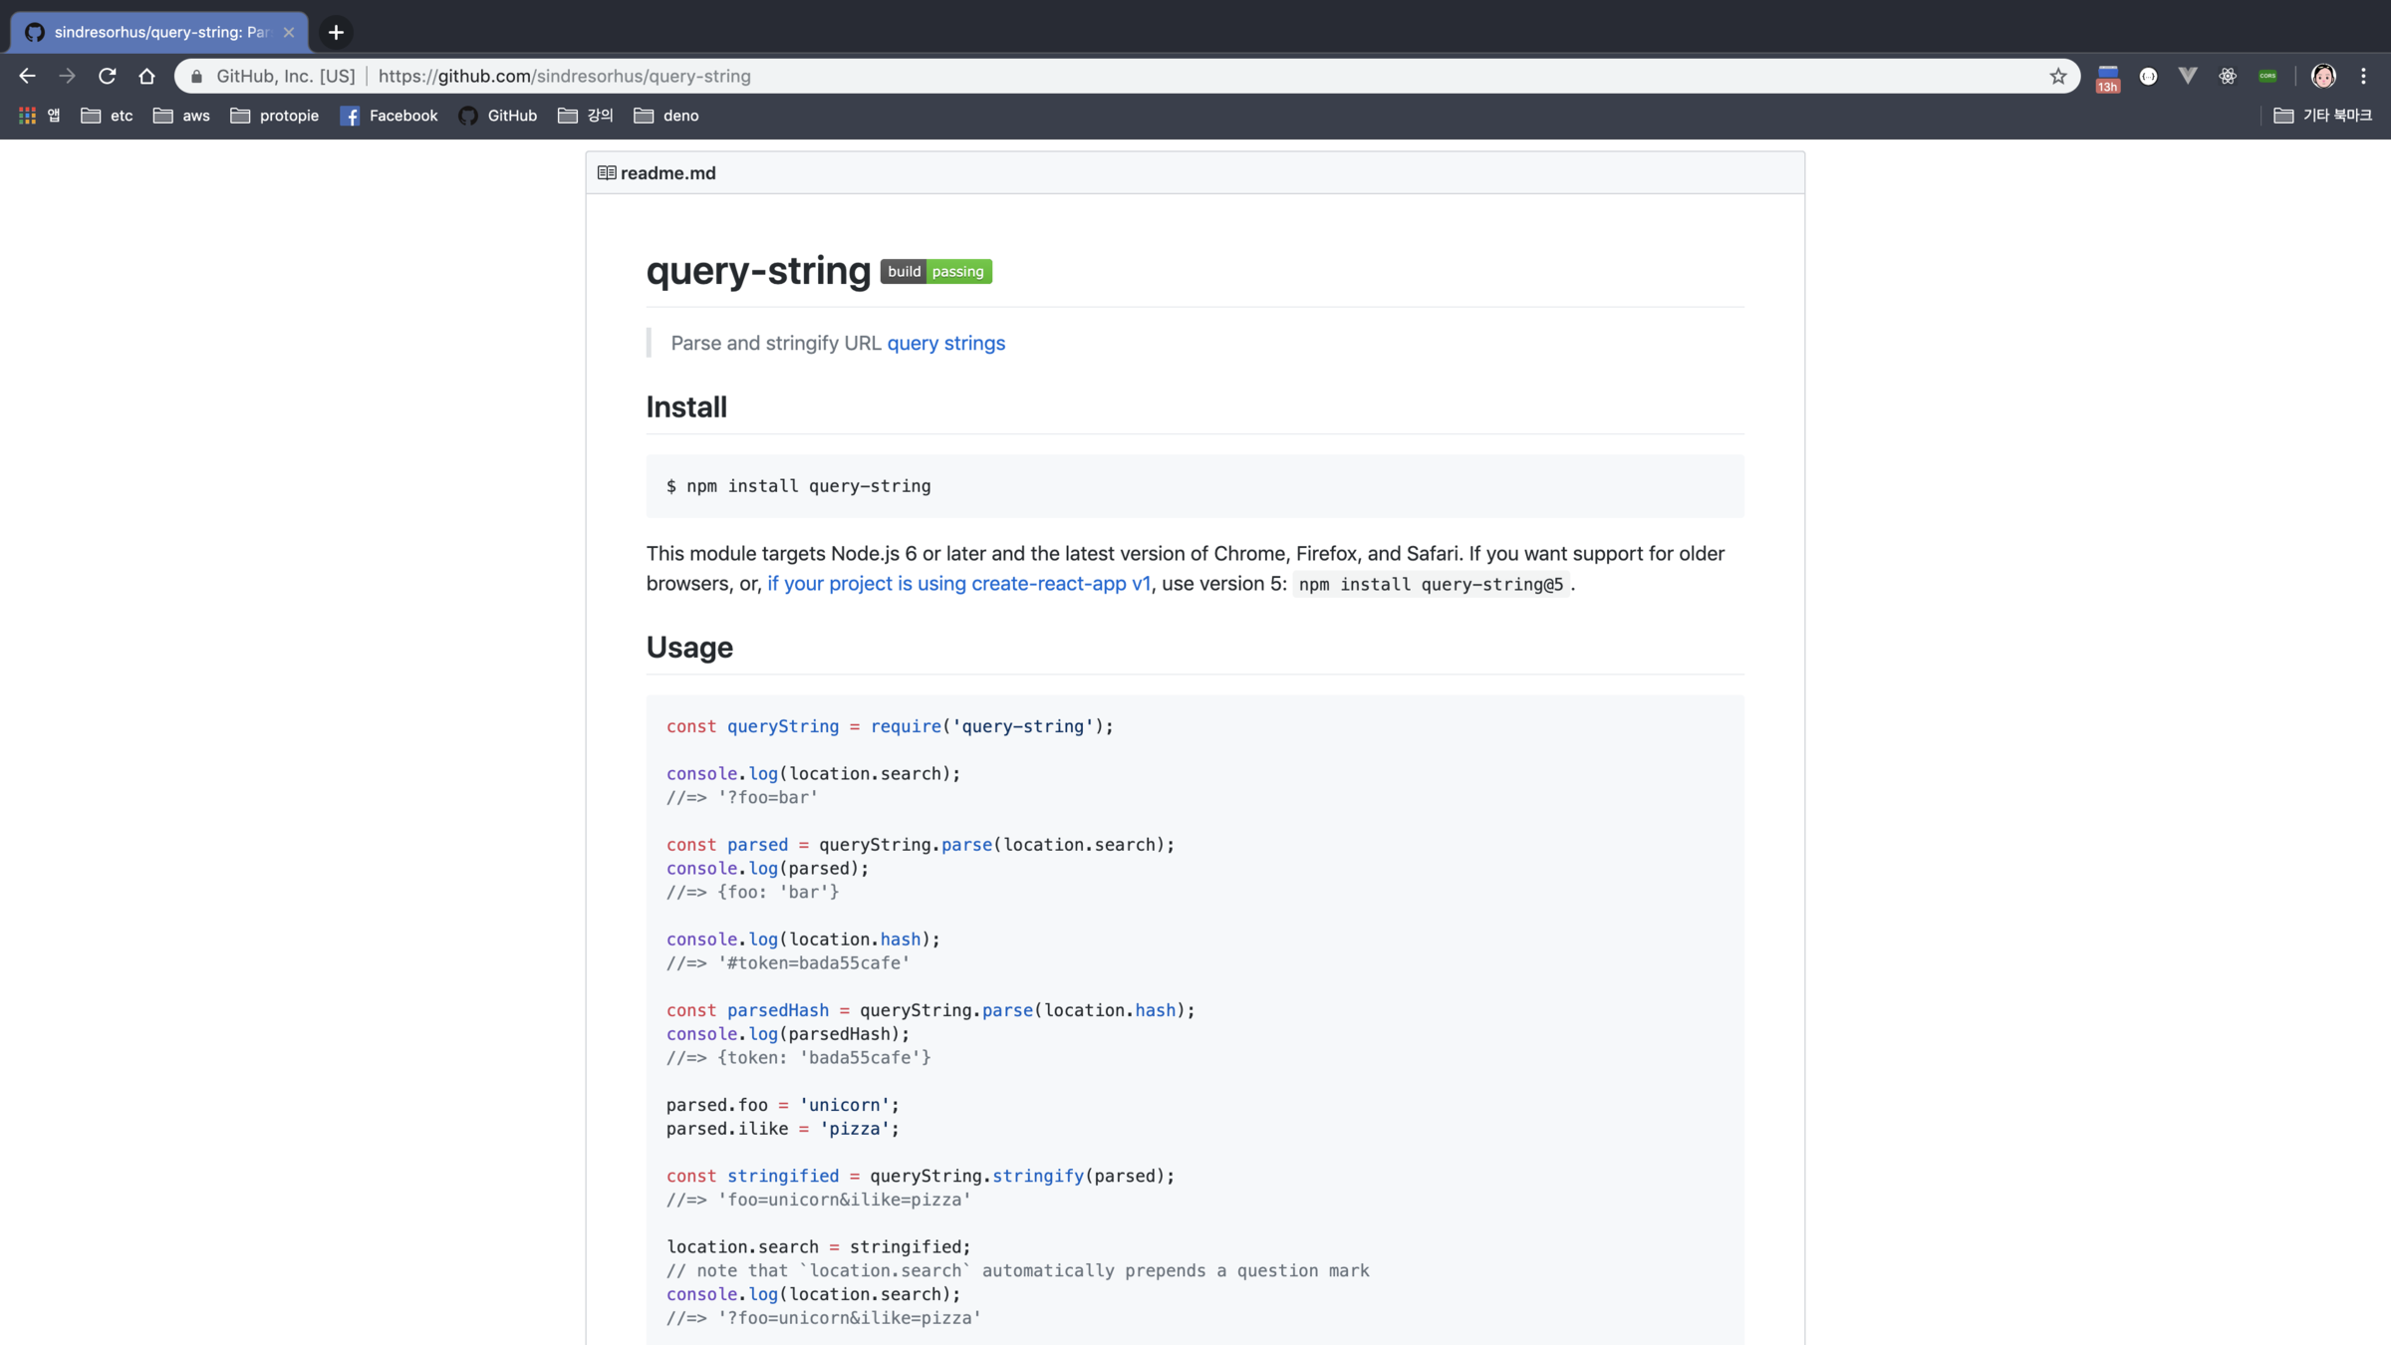Image resolution: width=2391 pixels, height=1345 pixels.
Task: Click the build passing badge
Action: (x=935, y=271)
